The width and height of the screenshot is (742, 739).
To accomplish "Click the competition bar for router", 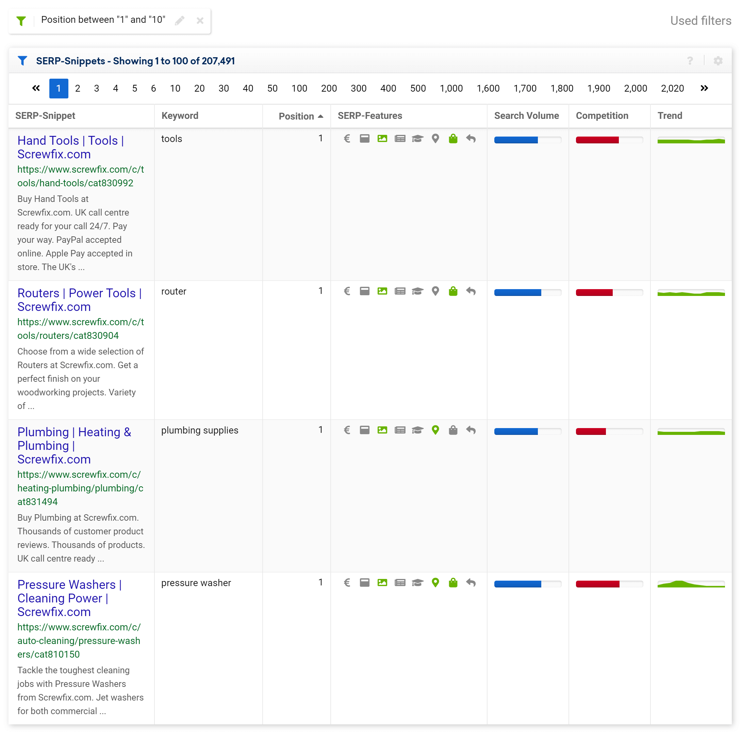I will click(609, 293).
